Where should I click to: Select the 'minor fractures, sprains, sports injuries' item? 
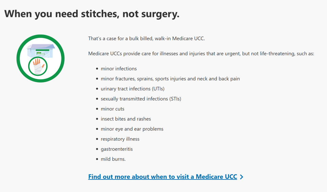[x=170, y=79]
